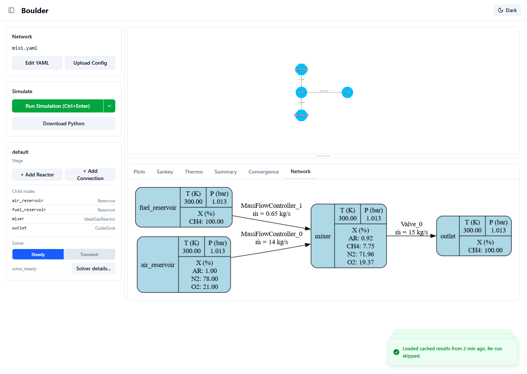Screen dimensions: 527x374
Task: Open the Sankey tab
Action: click(x=165, y=172)
